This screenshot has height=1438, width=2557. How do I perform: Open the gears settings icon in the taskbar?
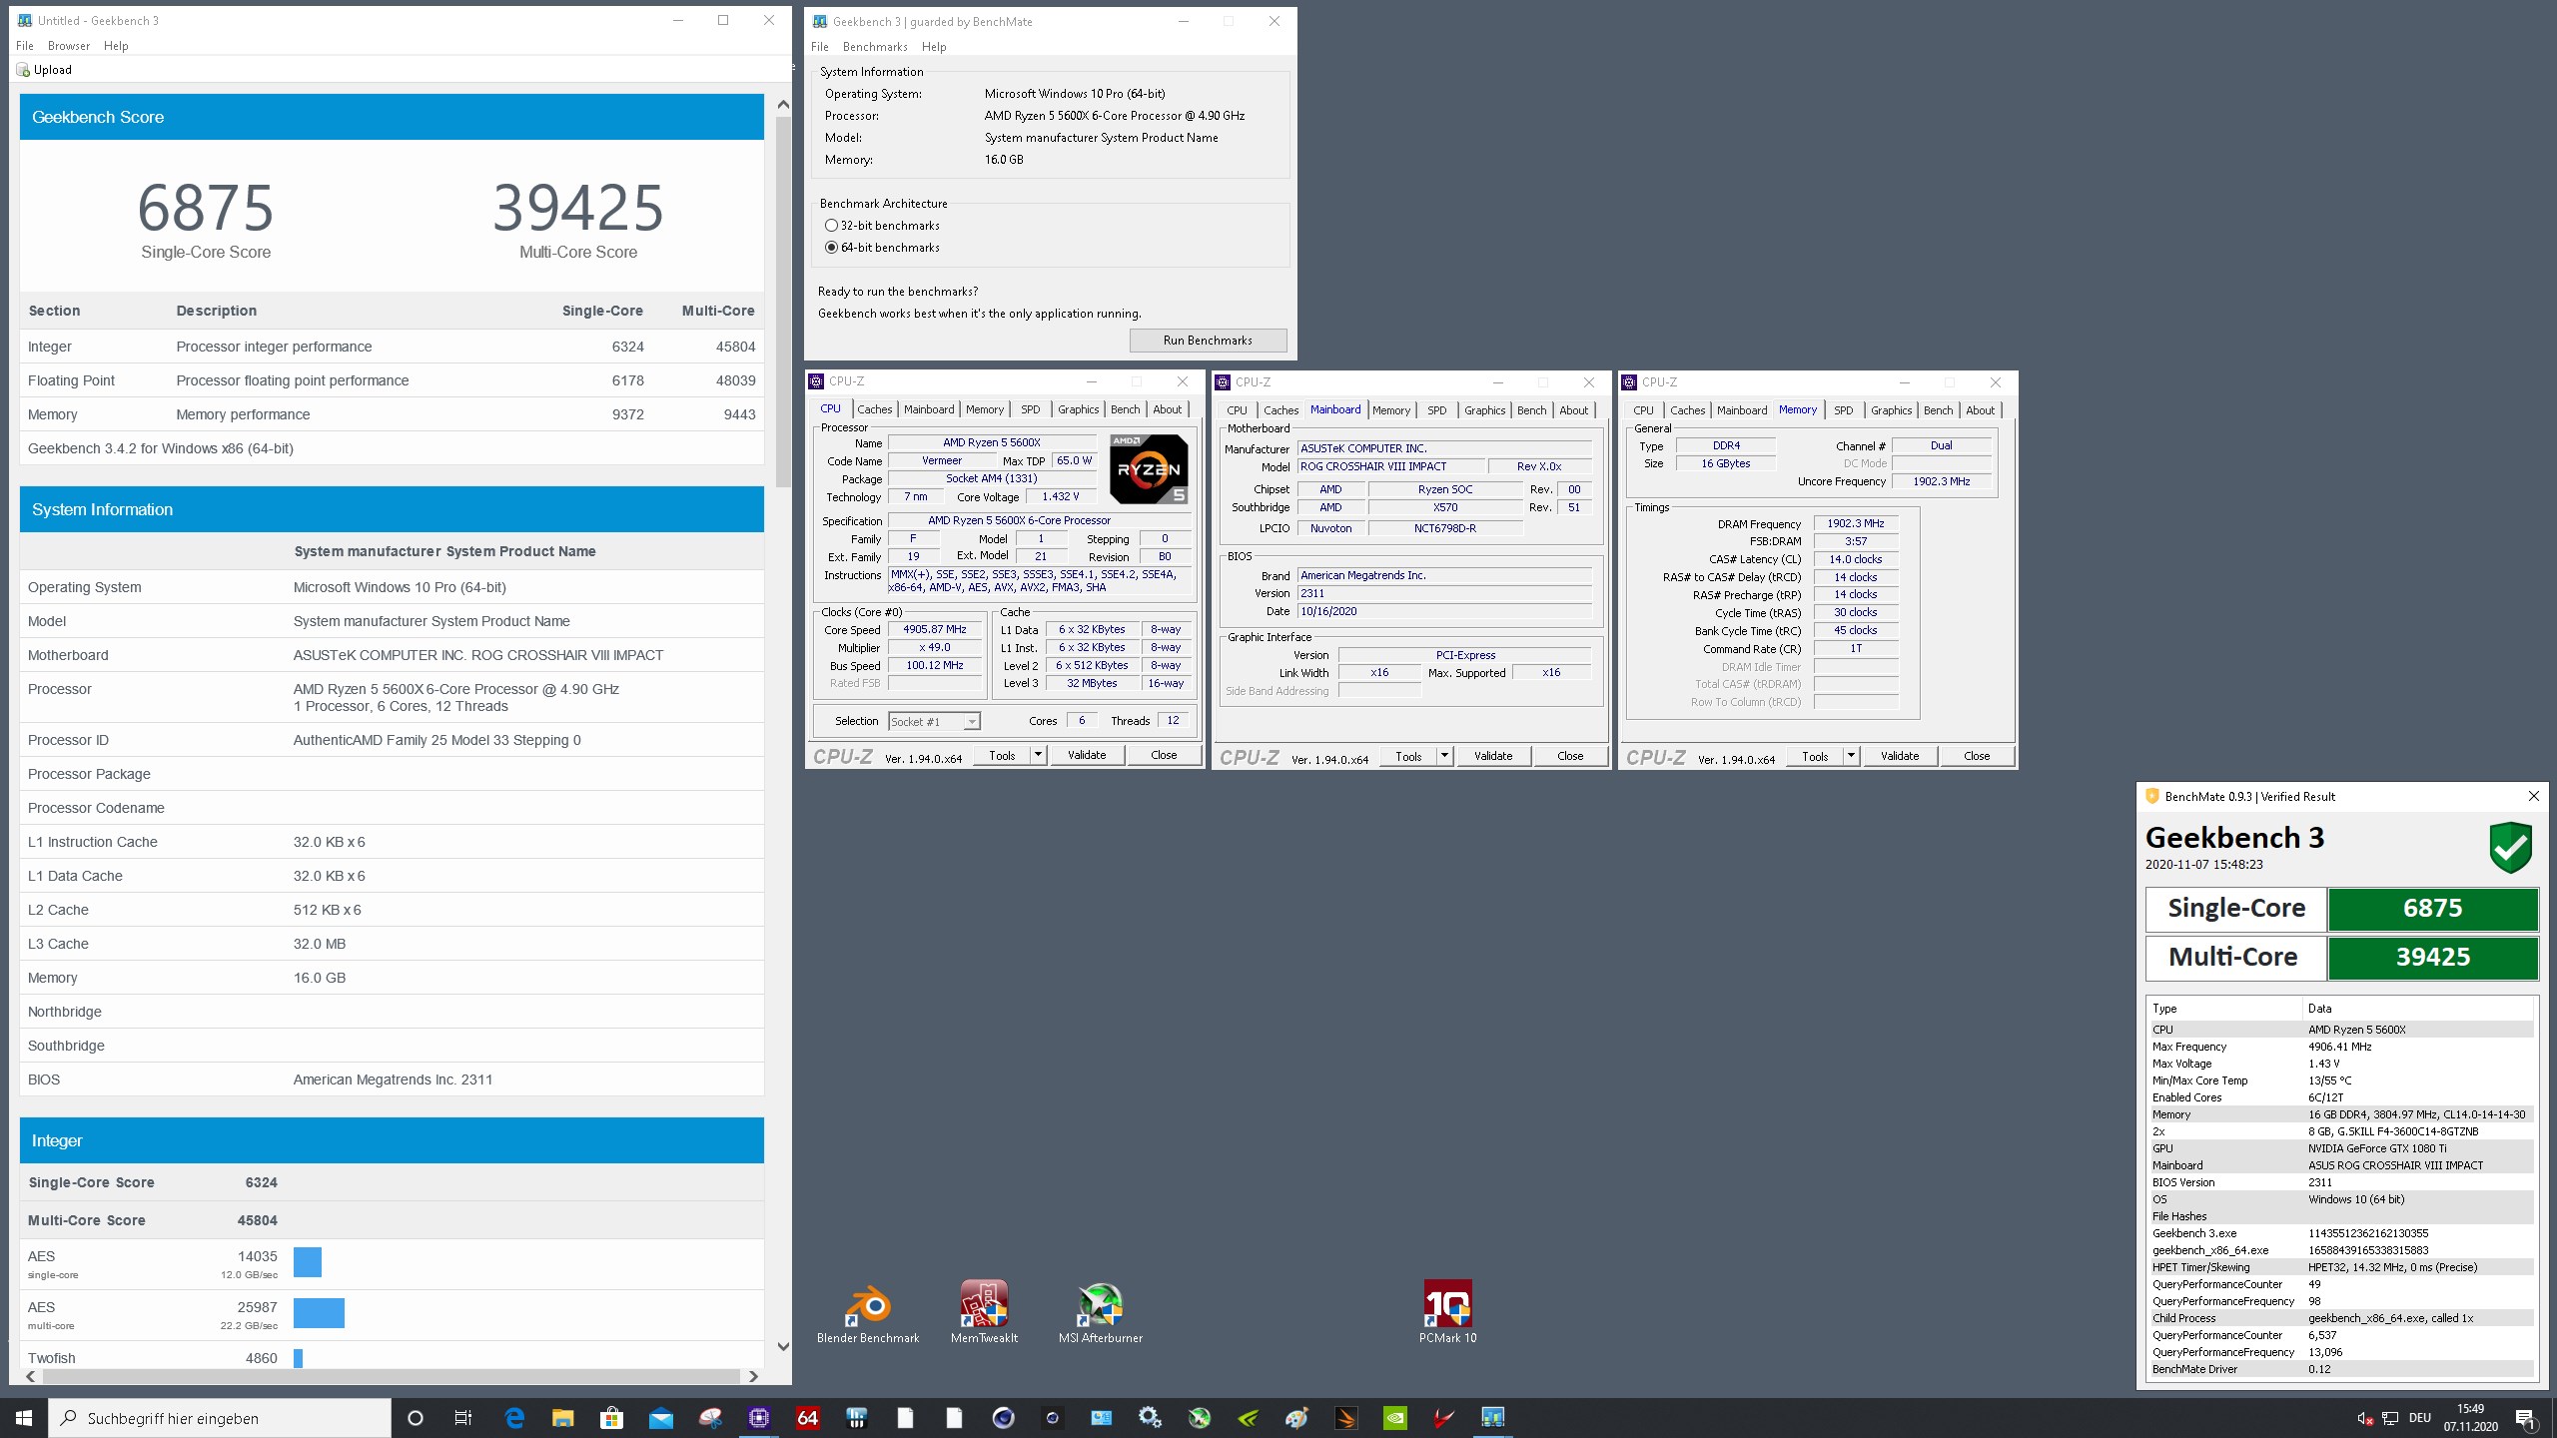click(1150, 1418)
